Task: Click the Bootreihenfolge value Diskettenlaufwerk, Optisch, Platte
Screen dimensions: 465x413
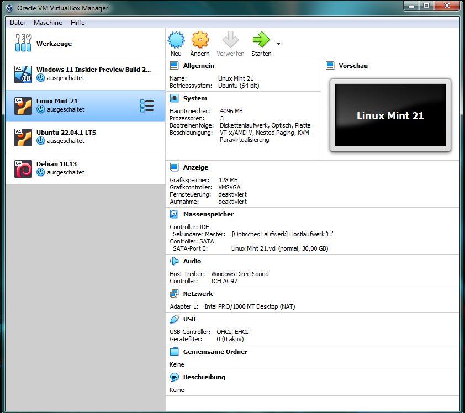Action: click(265, 125)
